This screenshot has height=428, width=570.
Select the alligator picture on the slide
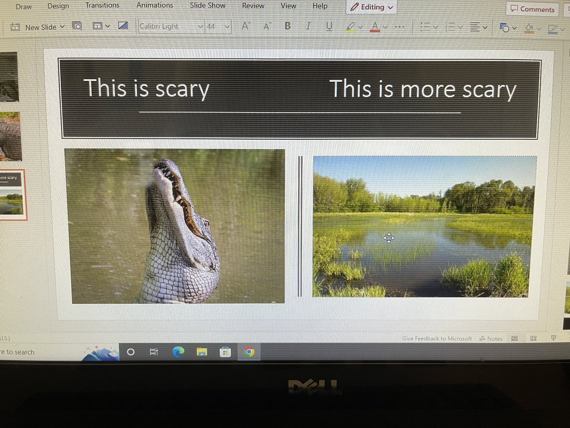pyautogui.click(x=176, y=226)
